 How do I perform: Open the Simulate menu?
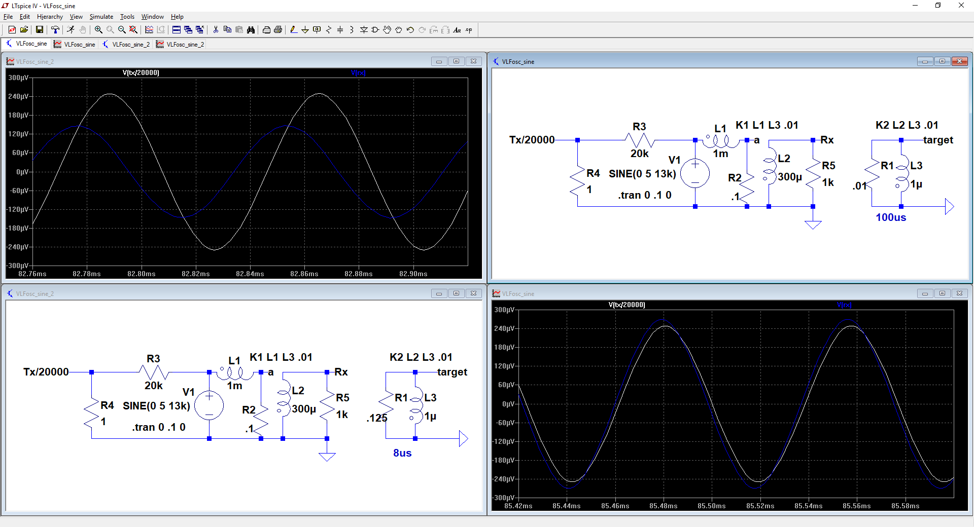pyautogui.click(x=101, y=17)
